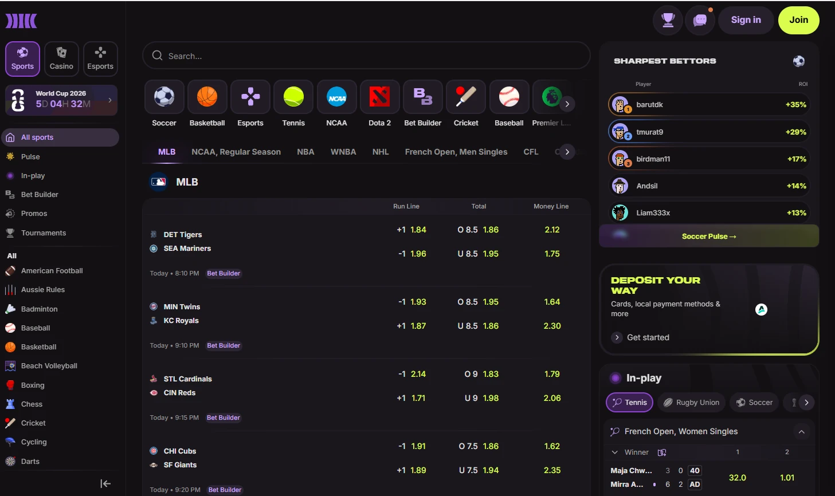Pick DET Tigers money line 2.12

552,230
